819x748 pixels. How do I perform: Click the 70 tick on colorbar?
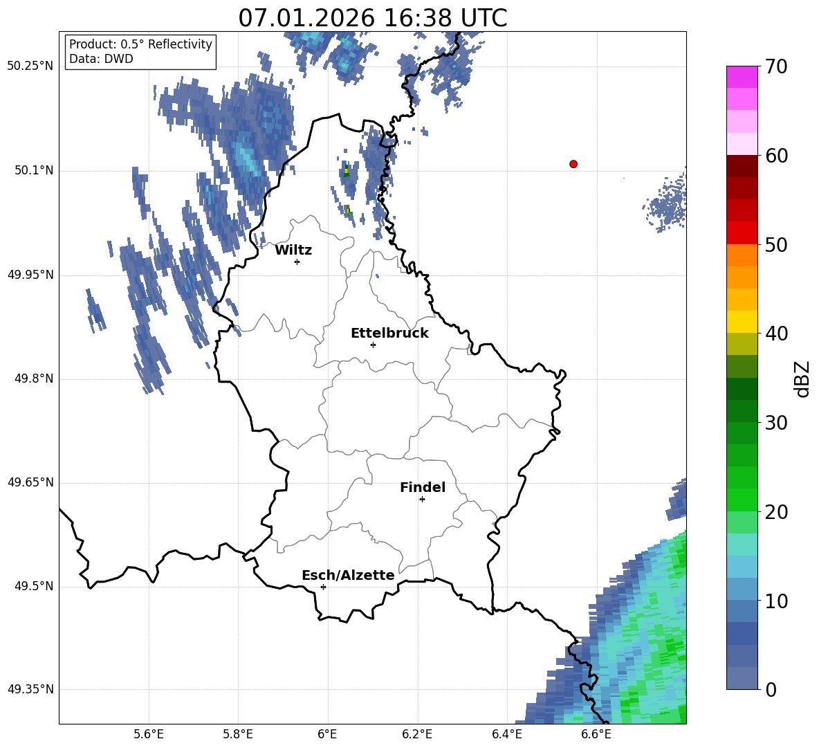pos(775,67)
